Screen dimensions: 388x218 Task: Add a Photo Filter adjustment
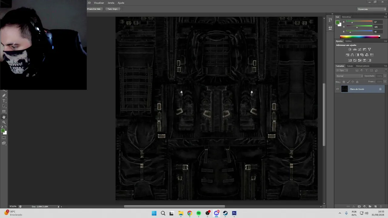(362, 55)
